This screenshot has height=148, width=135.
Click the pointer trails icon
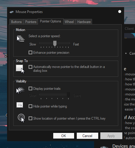(20, 90)
